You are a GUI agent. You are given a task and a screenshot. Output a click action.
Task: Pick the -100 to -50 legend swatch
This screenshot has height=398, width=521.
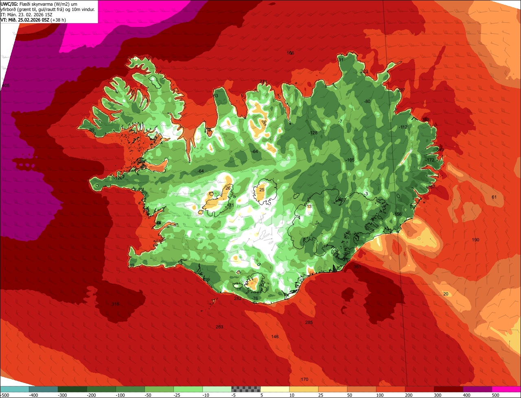(x=130, y=389)
